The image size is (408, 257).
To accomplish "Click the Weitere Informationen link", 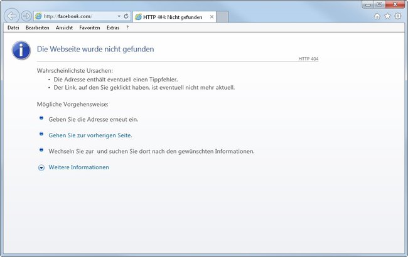I will pyautogui.click(x=79, y=167).
